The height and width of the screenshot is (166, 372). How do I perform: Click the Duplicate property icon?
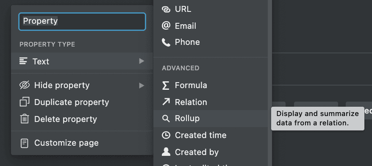pyautogui.click(x=25, y=102)
